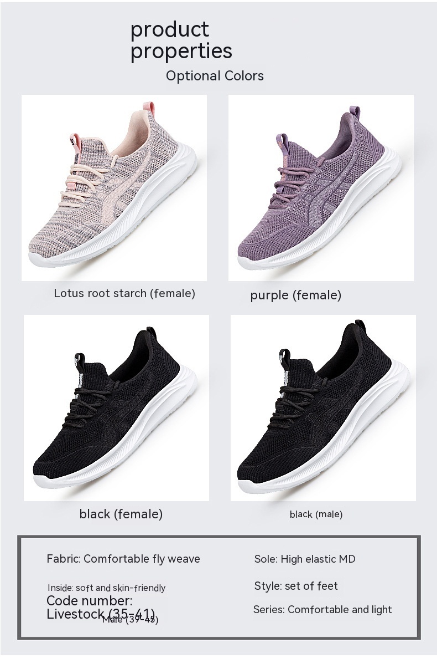Click the 'black (female)' label
437x663 pixels.
[121, 514]
